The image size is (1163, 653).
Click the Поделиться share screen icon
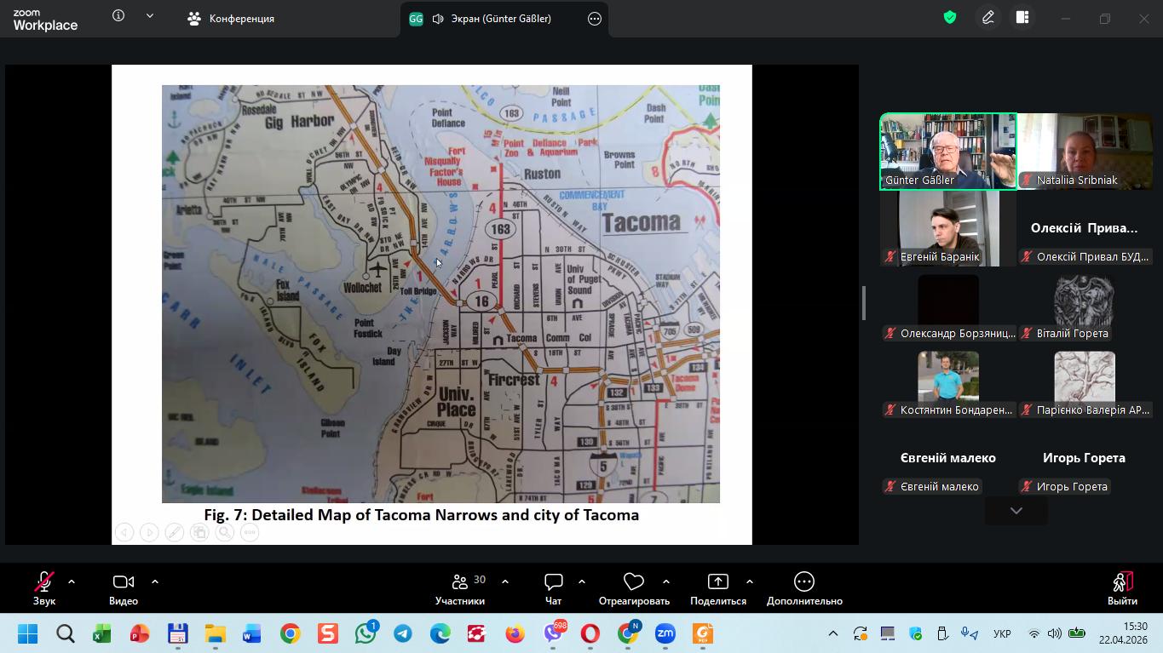(x=717, y=583)
